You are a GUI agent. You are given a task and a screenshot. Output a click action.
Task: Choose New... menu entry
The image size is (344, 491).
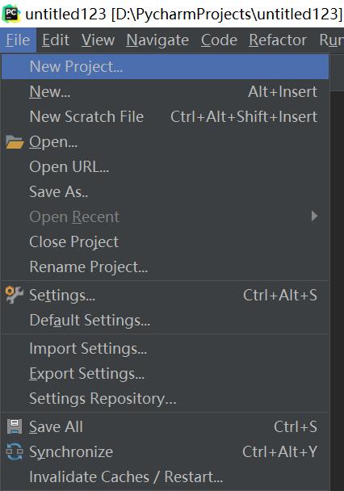[165, 92]
